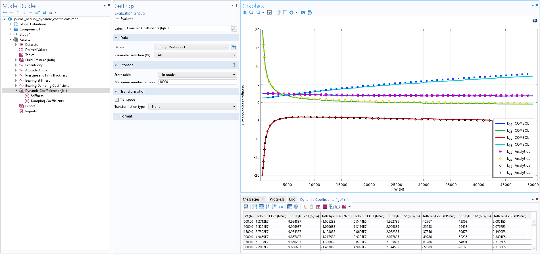Image resolution: width=540 pixels, height=254 pixels.
Task: Click the Collapse All icon in Model Builder
Action: [x=37, y=13]
